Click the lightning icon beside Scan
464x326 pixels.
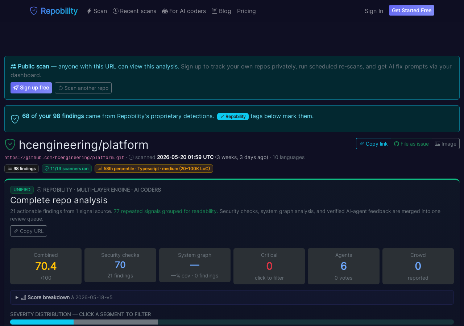(89, 11)
